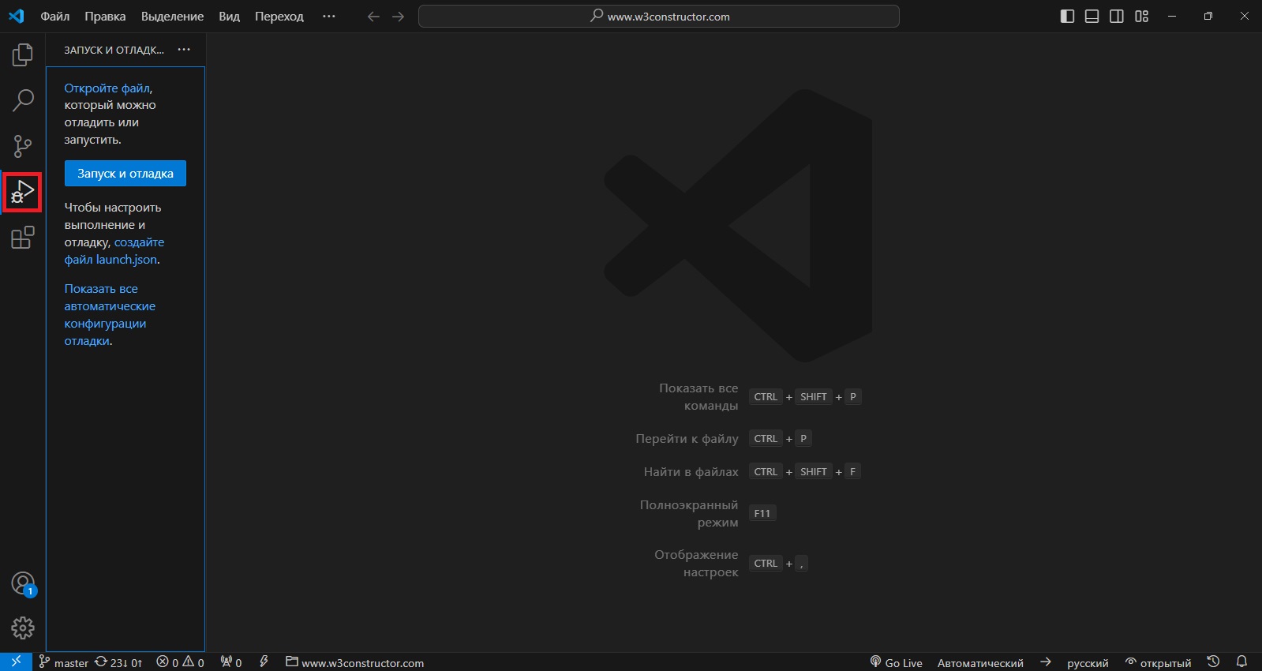
Task: Open the Выделение menu
Action: (x=172, y=17)
